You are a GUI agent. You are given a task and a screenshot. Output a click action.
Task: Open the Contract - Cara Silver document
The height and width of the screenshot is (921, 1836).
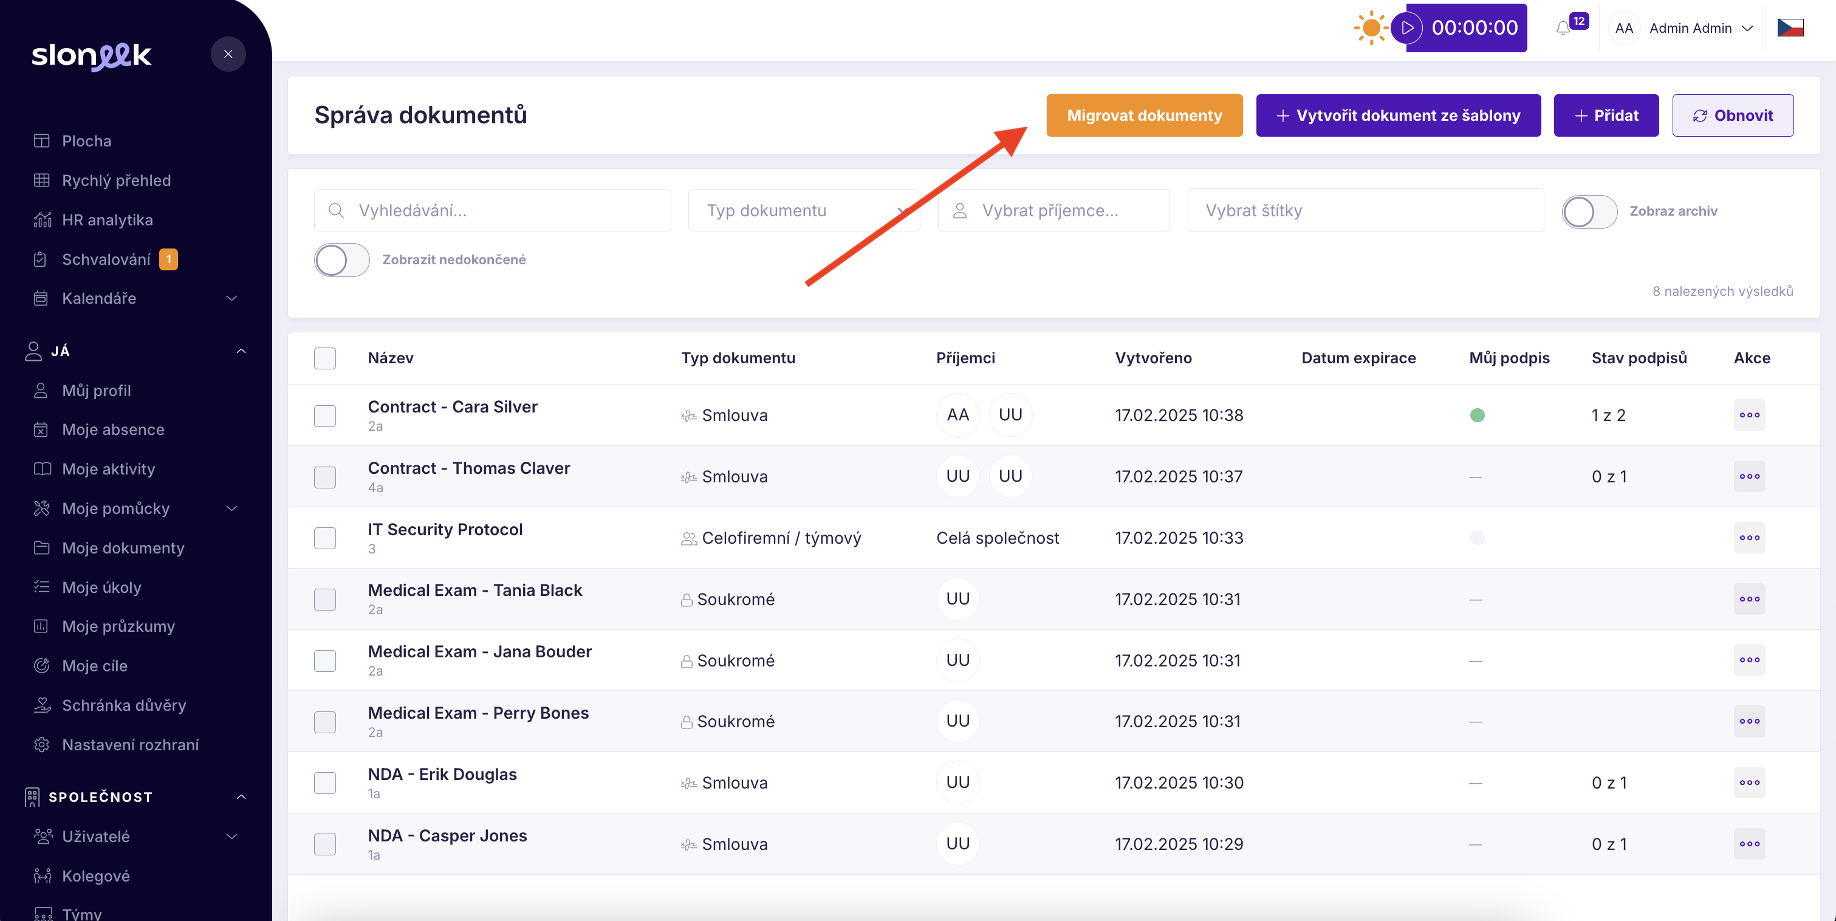(x=453, y=407)
